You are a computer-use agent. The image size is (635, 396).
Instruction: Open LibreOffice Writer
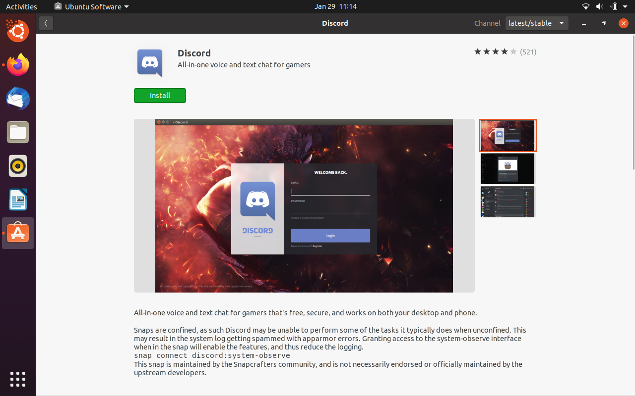(x=17, y=199)
